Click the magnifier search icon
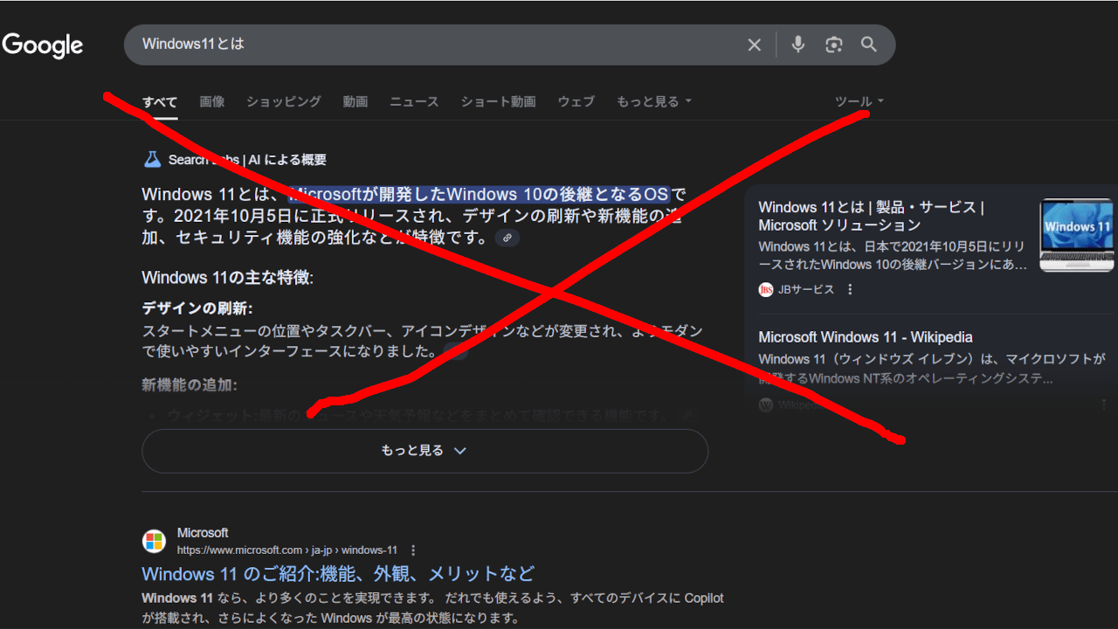The image size is (1118, 629). click(x=869, y=45)
